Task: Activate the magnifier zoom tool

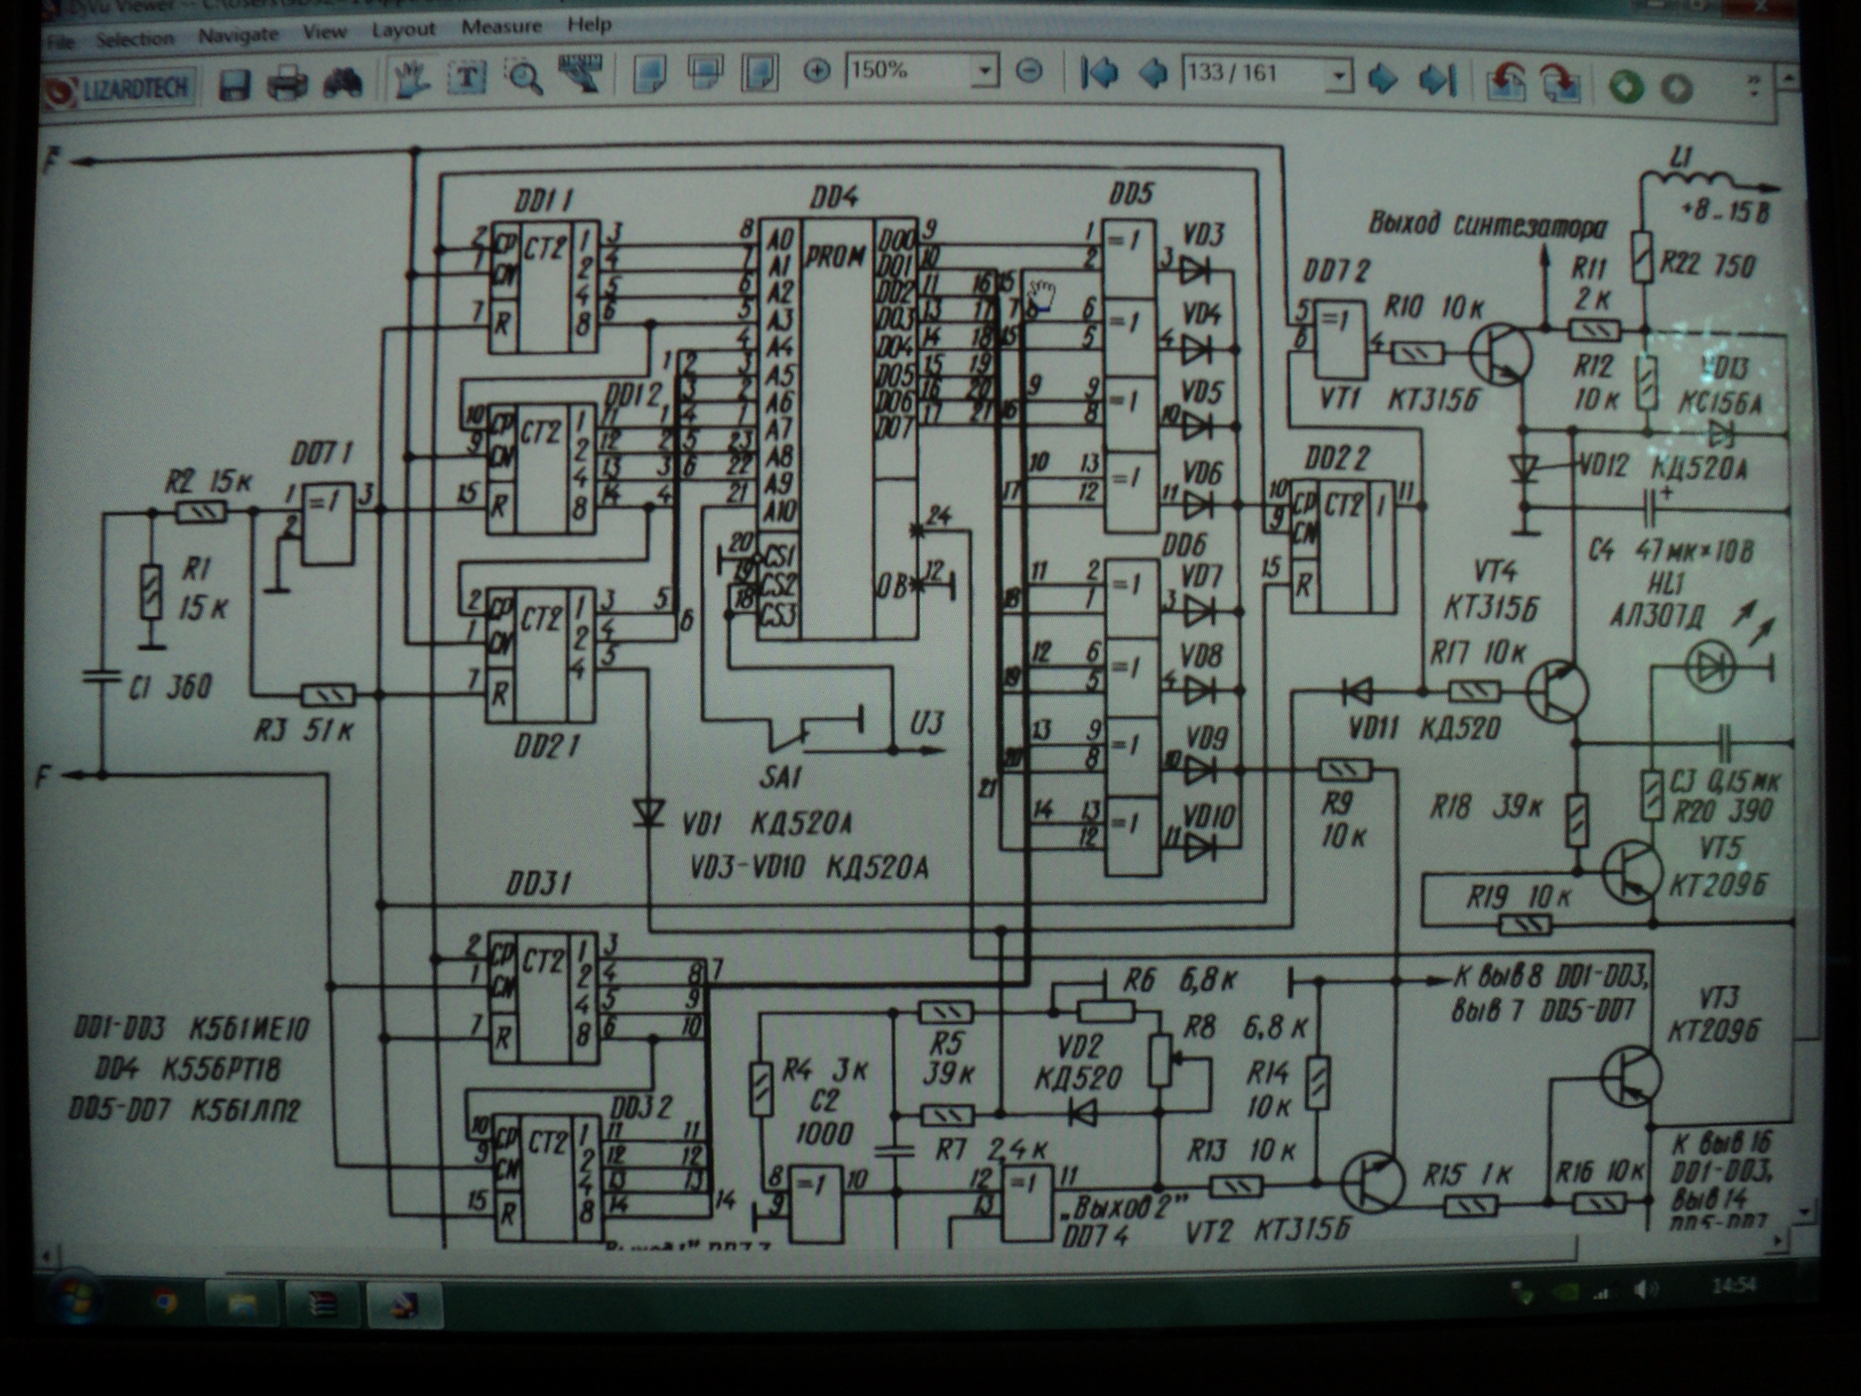Action: (524, 78)
